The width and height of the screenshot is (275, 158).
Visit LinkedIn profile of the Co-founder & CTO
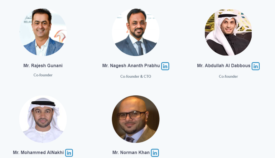point(165,66)
